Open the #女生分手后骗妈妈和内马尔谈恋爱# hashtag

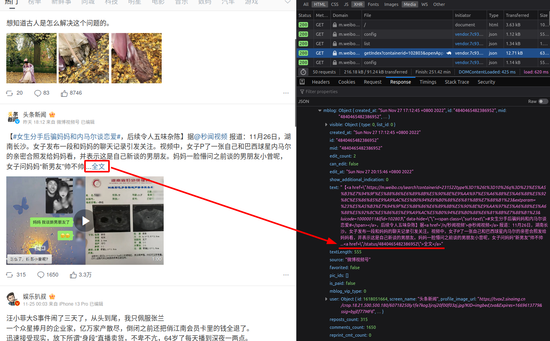click(x=67, y=137)
